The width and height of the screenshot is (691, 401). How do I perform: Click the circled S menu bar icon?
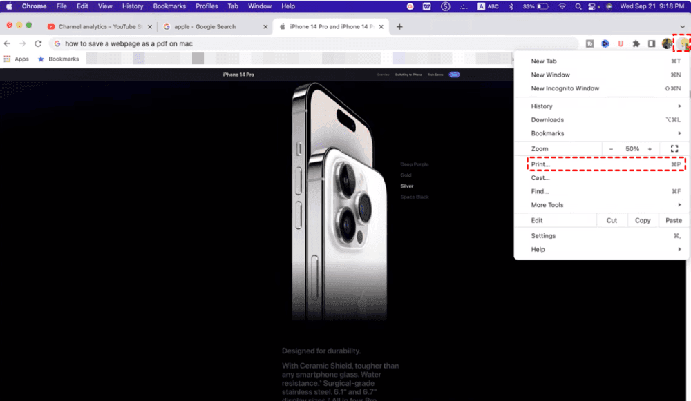click(446, 6)
